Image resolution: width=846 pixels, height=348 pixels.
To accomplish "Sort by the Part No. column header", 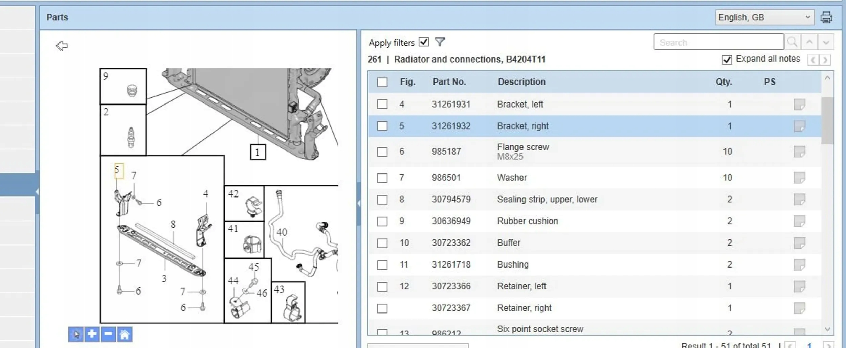I will pos(449,82).
